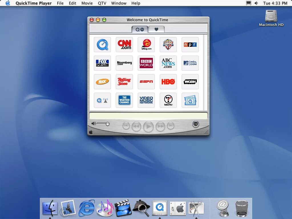
Task: Launch Internet Explorer from the Dock
Action: click(x=86, y=208)
